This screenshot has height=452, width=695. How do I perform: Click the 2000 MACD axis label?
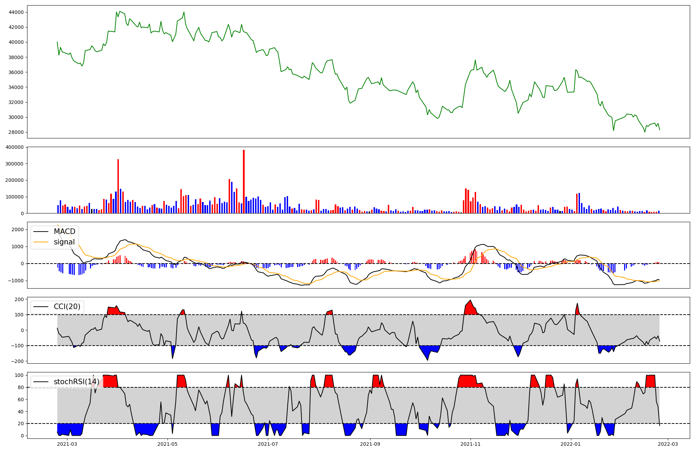[18, 229]
